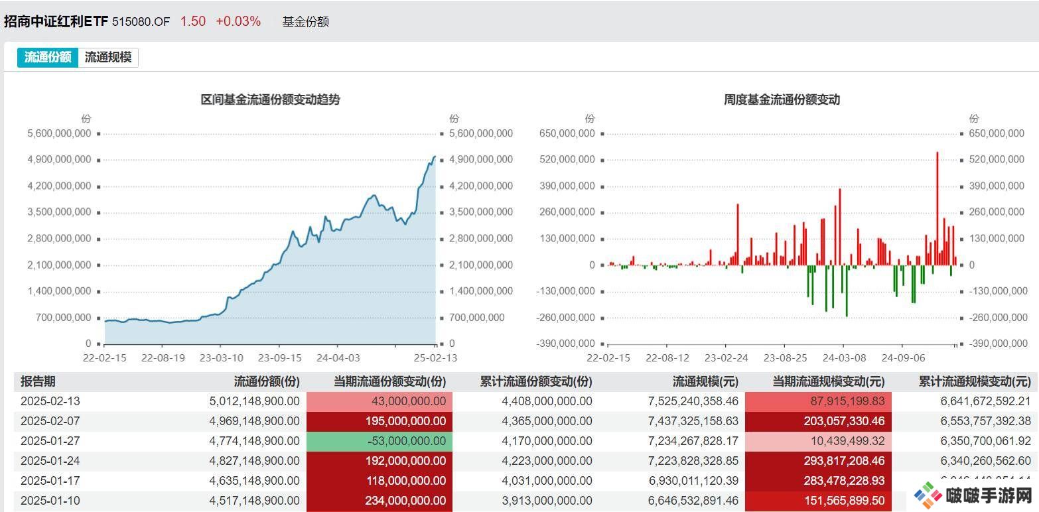Click the cell 203,057,330.46
The width and height of the screenshot is (1039, 512).
(x=818, y=421)
